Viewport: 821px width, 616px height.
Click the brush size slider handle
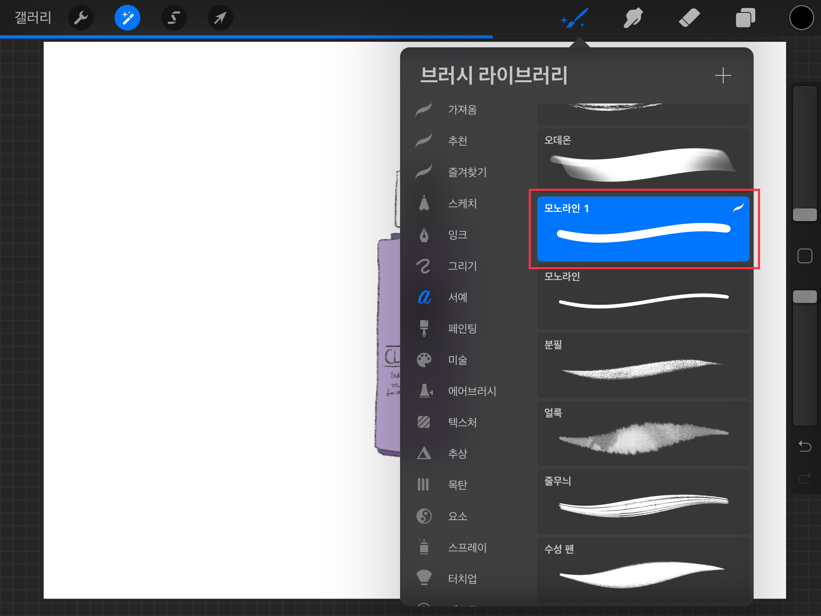tap(805, 215)
